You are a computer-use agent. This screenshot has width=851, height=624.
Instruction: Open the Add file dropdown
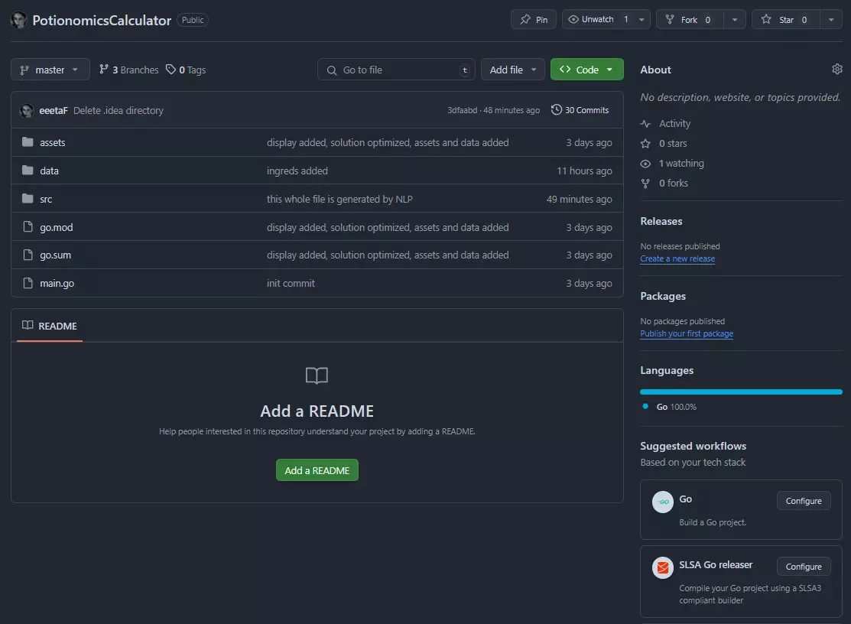[512, 70]
